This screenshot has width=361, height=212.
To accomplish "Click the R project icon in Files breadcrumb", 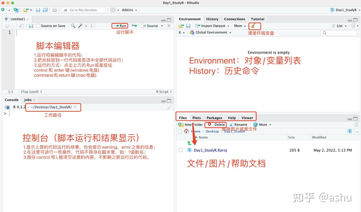I will click(350, 131).
